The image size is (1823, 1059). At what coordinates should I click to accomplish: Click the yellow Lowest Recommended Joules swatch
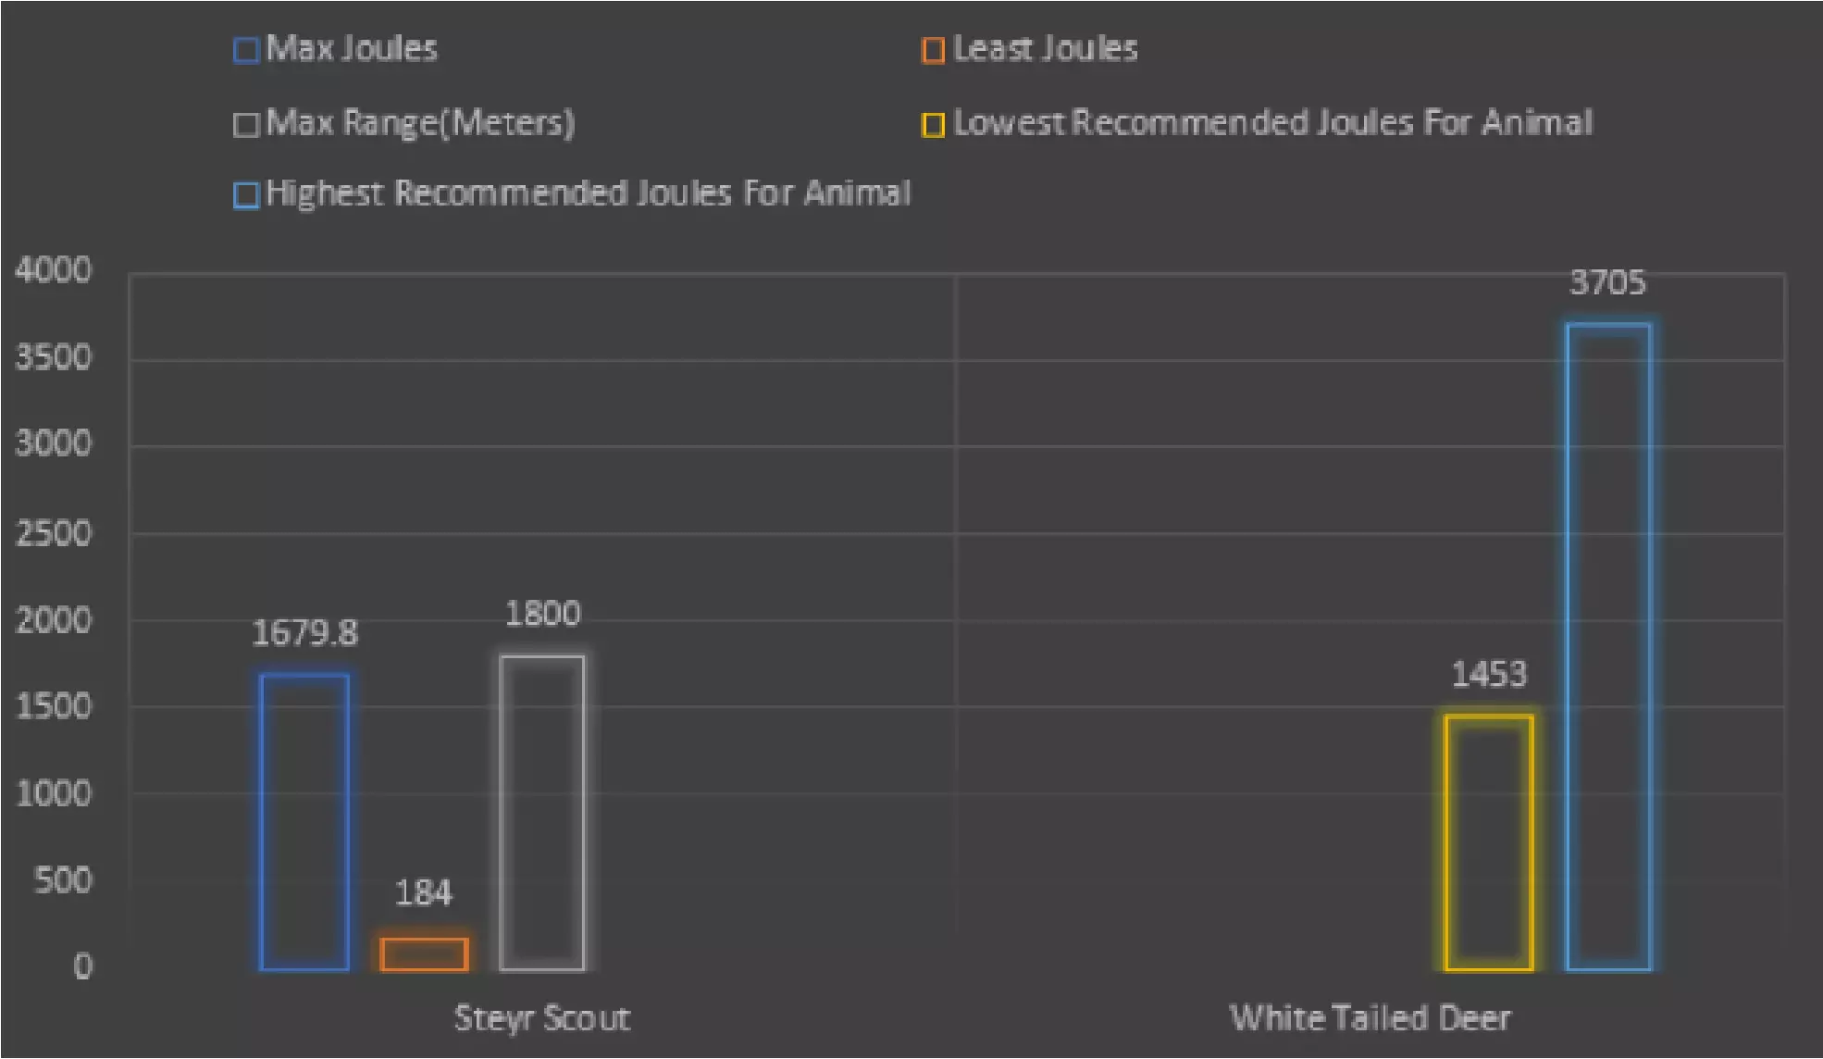933,125
